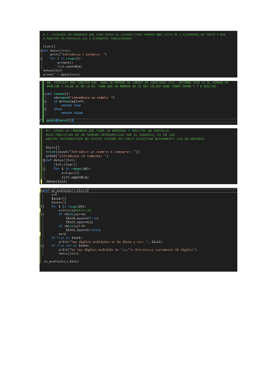Collapse the 'def Carnet():' function fold box
The width and height of the screenshot is (277, 369).
45,94
